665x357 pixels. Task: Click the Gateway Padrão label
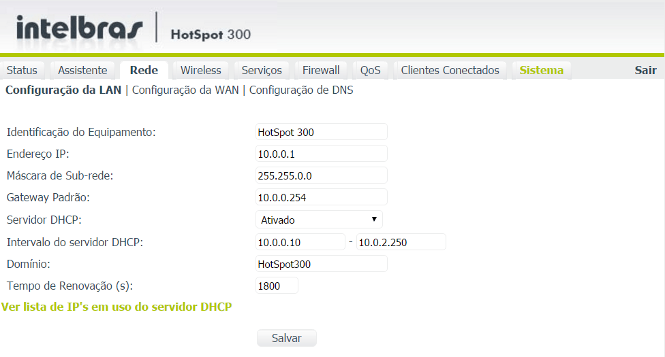tap(48, 197)
